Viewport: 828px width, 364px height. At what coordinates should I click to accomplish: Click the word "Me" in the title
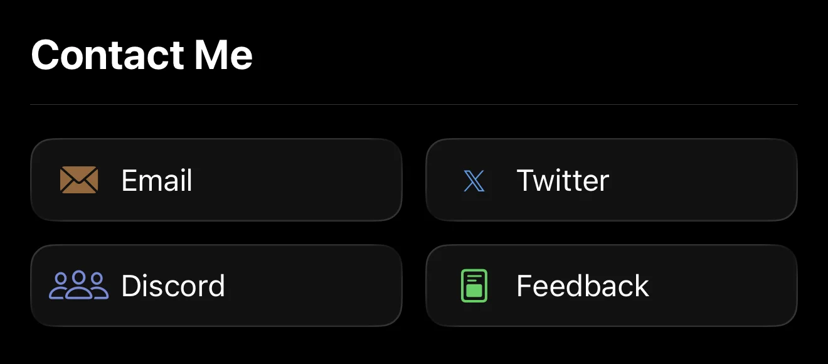(223, 55)
